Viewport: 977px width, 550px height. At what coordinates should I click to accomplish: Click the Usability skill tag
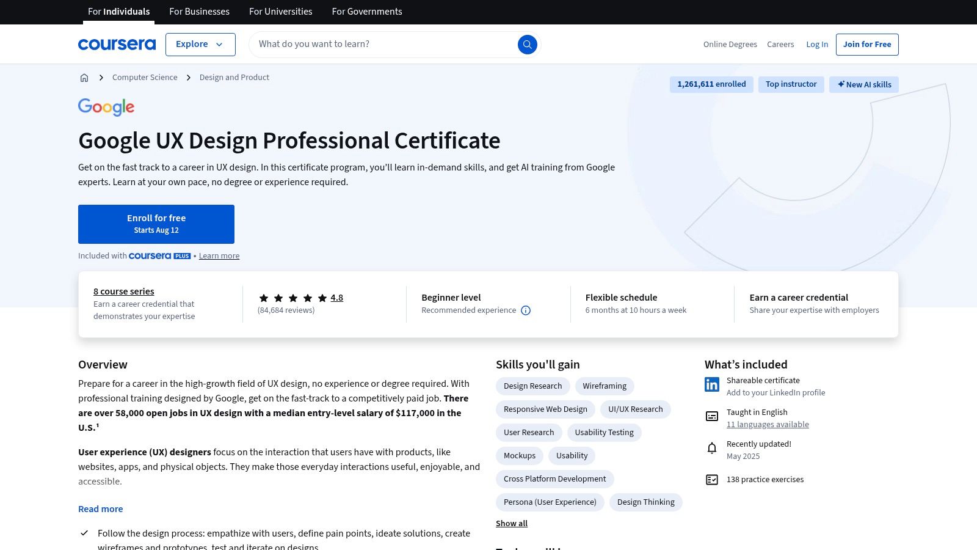pyautogui.click(x=572, y=456)
